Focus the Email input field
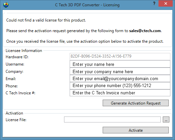Image resolution: width=175 pixels, height=140 pixels. 120,78
